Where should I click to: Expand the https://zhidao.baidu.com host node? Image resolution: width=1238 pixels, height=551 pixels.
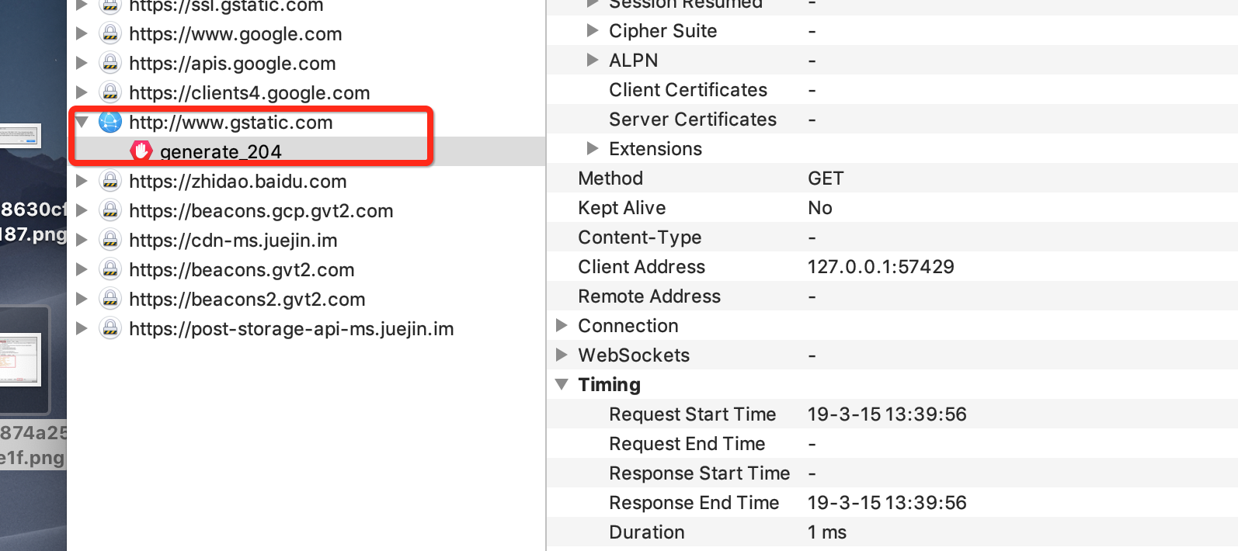coord(82,181)
